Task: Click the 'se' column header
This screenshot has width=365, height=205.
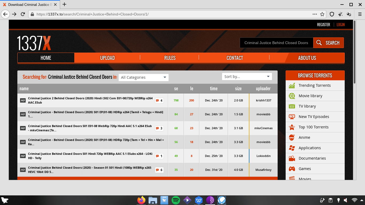Action: click(x=176, y=89)
